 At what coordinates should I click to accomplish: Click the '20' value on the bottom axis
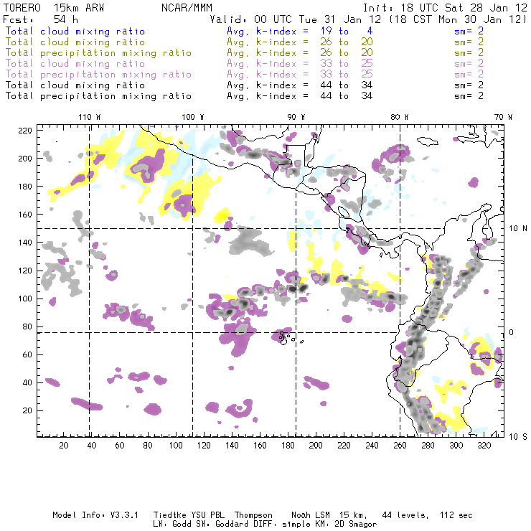pyautogui.click(x=64, y=446)
